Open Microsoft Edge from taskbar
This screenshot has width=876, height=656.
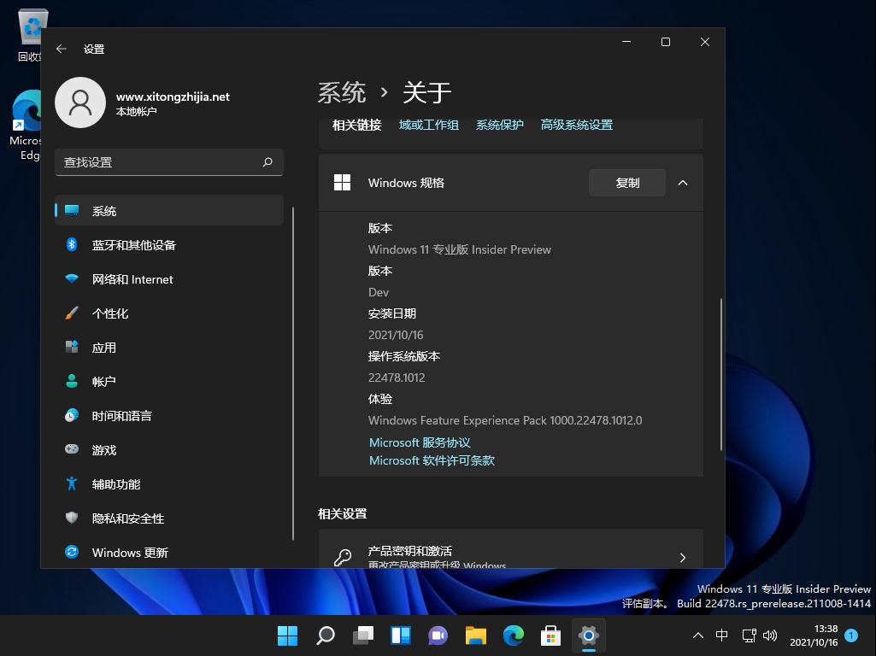click(513, 635)
